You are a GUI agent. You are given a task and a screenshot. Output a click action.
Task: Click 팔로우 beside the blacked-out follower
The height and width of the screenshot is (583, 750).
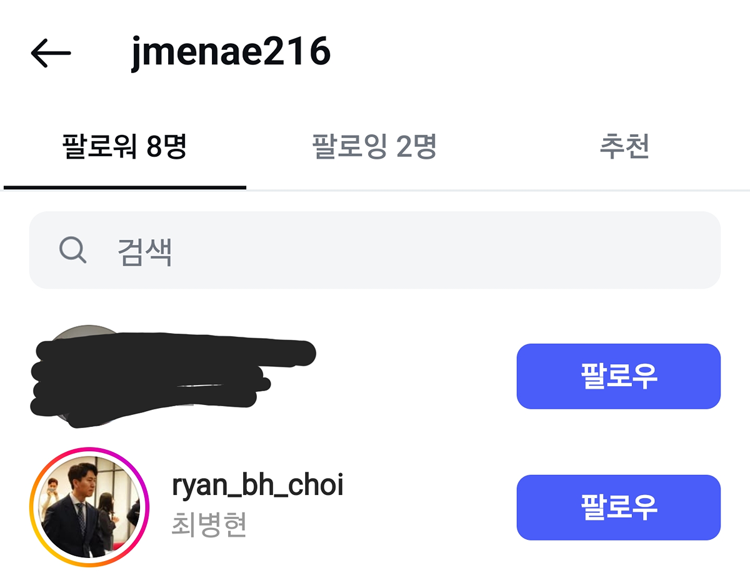point(619,376)
